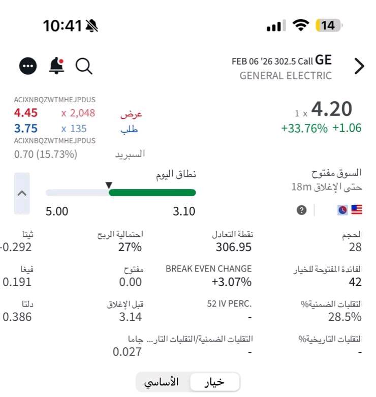The width and height of the screenshot is (376, 397).
Task: Tap the break-even value 306.95
Action: 232,247
